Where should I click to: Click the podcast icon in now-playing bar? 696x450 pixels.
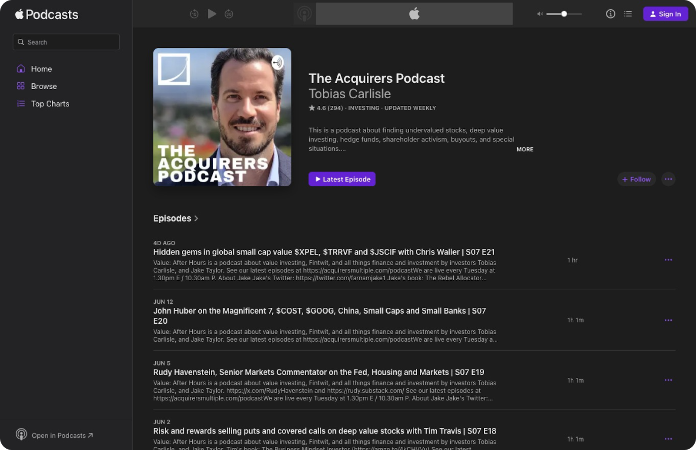[x=304, y=14]
